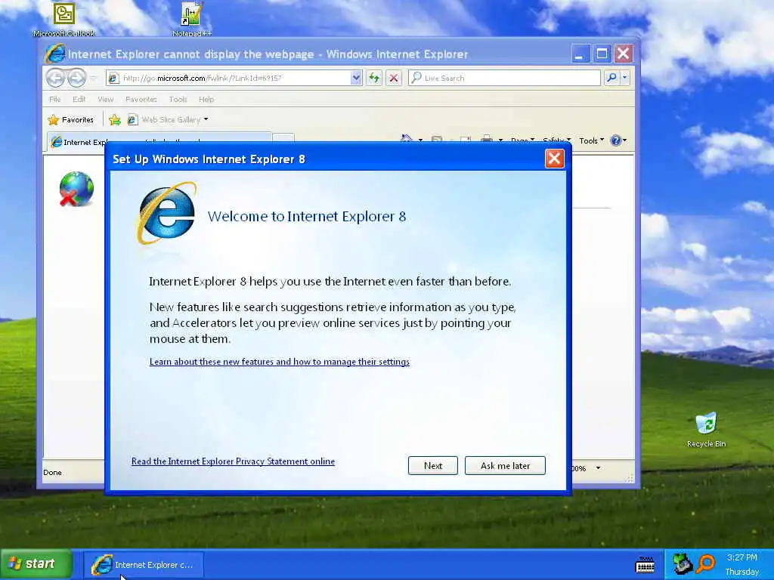Open the Safety dropdown in command bar
The image size is (774, 580).
click(x=556, y=140)
